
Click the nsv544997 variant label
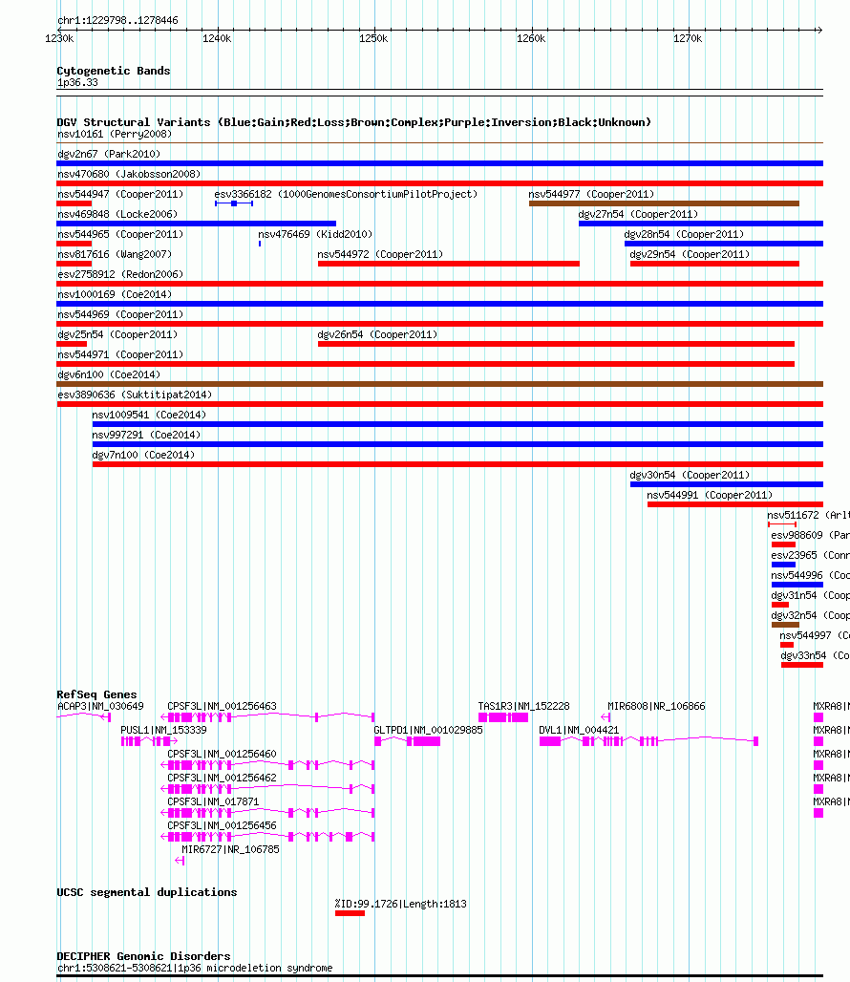tap(815, 635)
